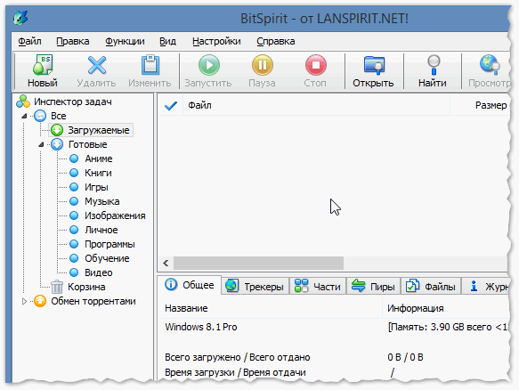Viewport: 519px width, 390px height.
Task: Click the Информация column header
Action: 445,308
